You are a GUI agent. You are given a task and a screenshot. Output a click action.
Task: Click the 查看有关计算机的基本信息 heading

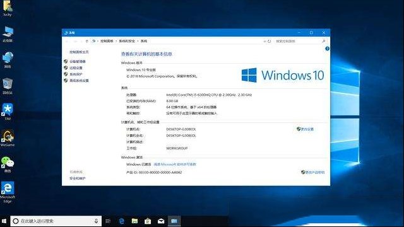pyautogui.click(x=146, y=54)
